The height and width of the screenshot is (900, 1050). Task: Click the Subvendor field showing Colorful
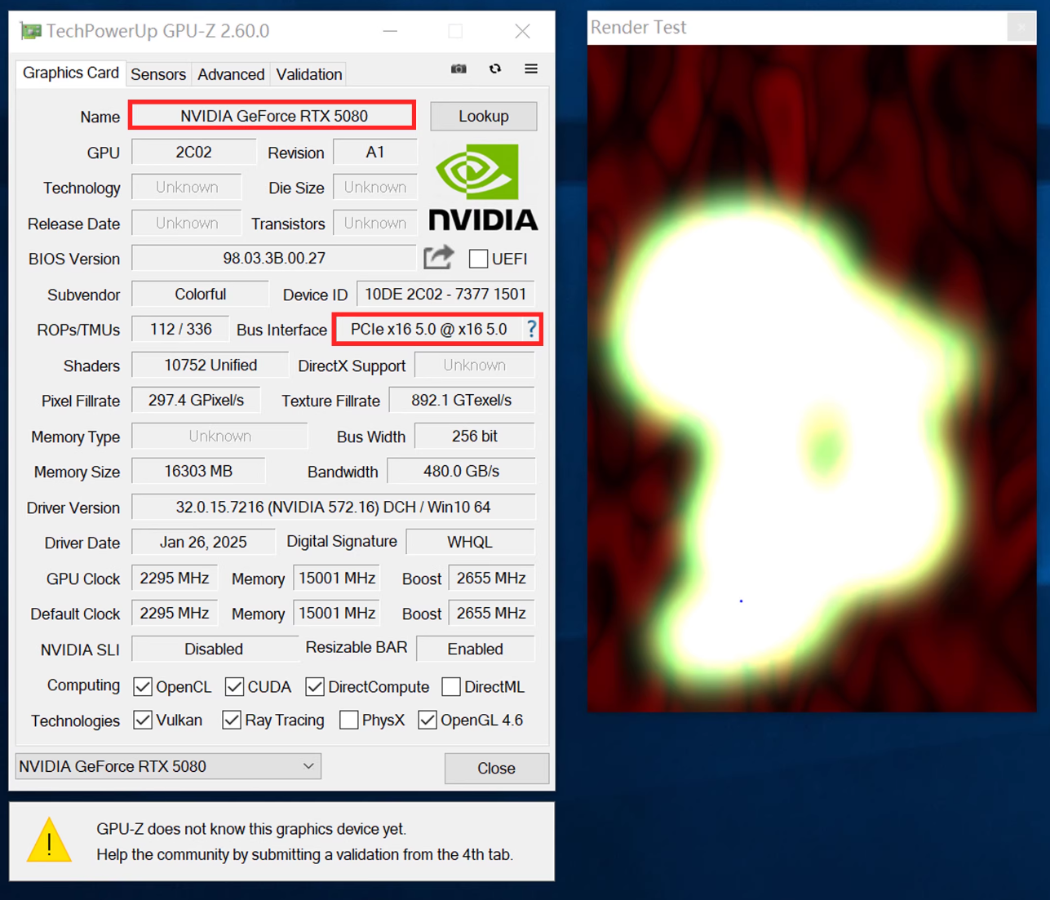click(201, 295)
